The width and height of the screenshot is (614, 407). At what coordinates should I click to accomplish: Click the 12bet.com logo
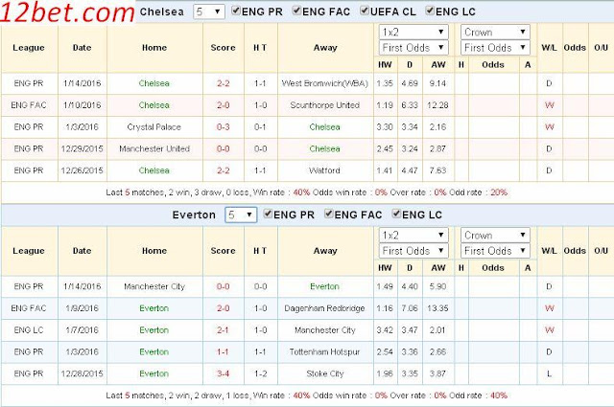[67, 11]
